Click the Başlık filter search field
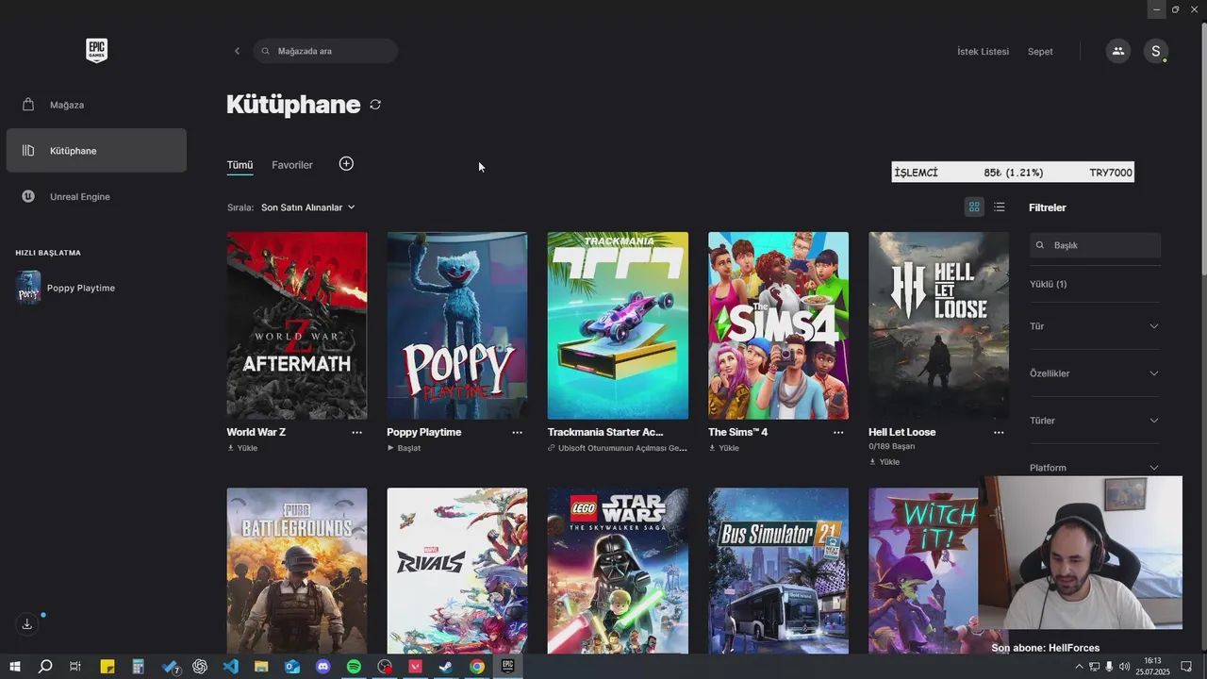Image resolution: width=1207 pixels, height=679 pixels. coord(1095,245)
